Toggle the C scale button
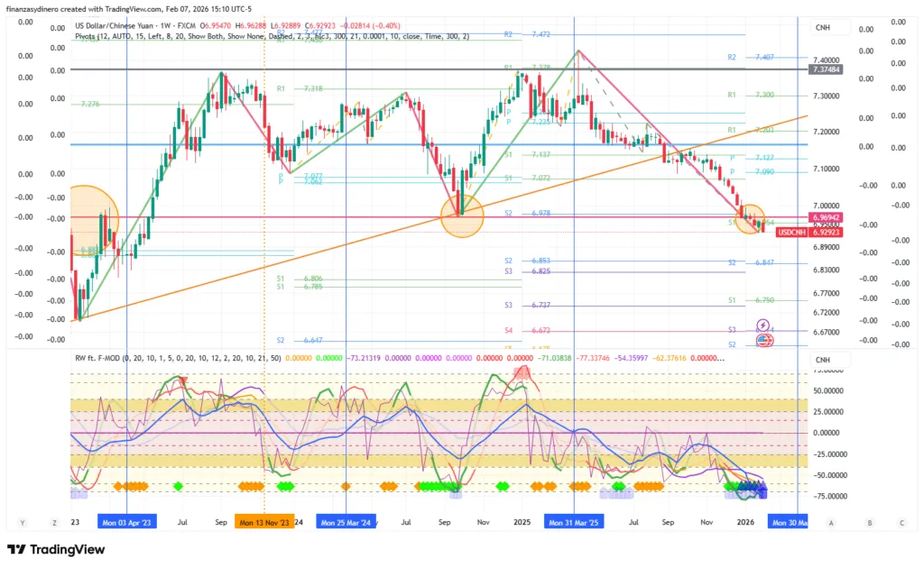This screenshot has height=568, width=924. pyautogui.click(x=901, y=522)
